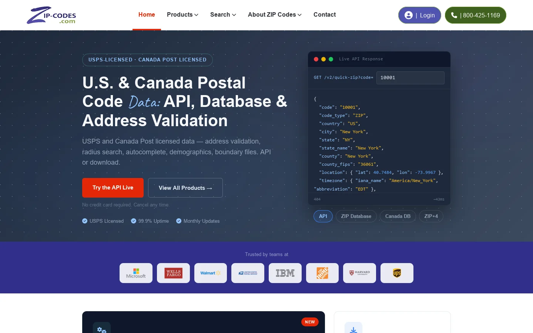Click the JSON "timezone" iana_name line

[379, 181]
